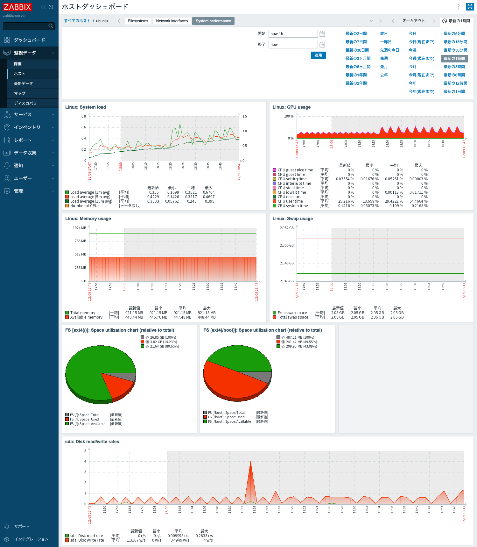Select the 最新の30分間 time range link
The image size is (477, 547).
pyautogui.click(x=455, y=50)
